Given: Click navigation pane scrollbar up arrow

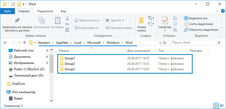Looking at the screenshot, I should pos(51,50).
